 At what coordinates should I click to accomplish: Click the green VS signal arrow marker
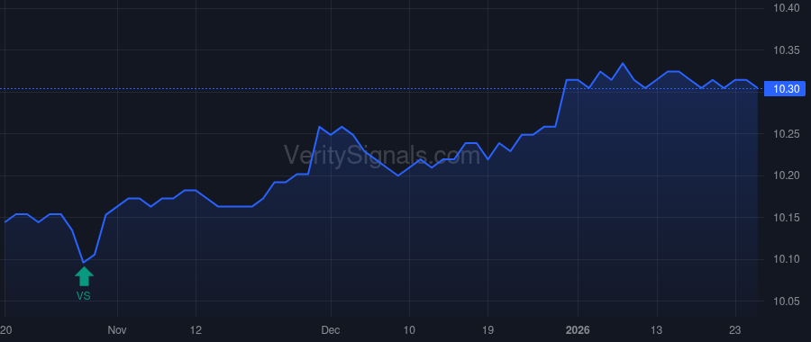(84, 276)
